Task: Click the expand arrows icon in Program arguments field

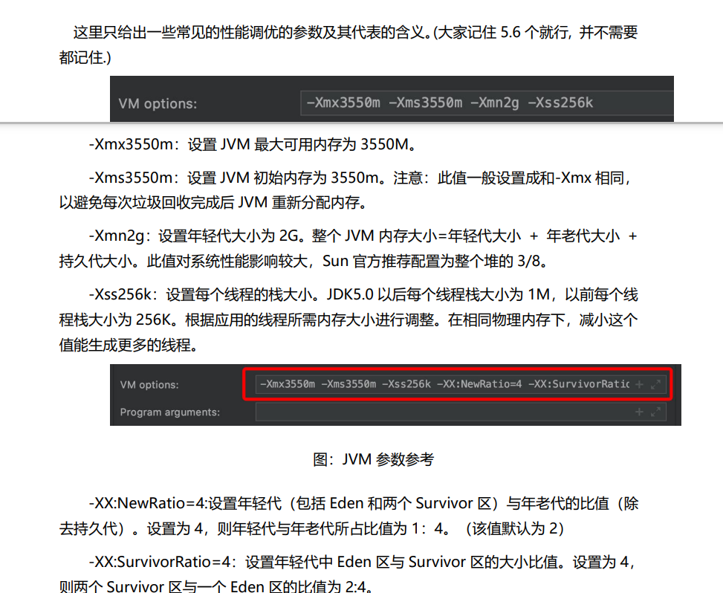Action: (655, 412)
